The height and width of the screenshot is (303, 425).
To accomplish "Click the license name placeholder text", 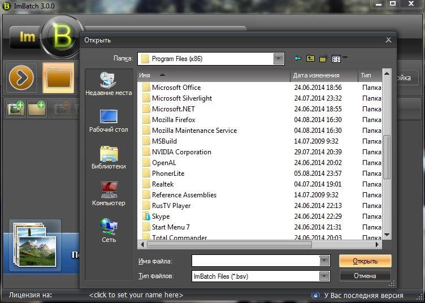I will coord(136,295).
